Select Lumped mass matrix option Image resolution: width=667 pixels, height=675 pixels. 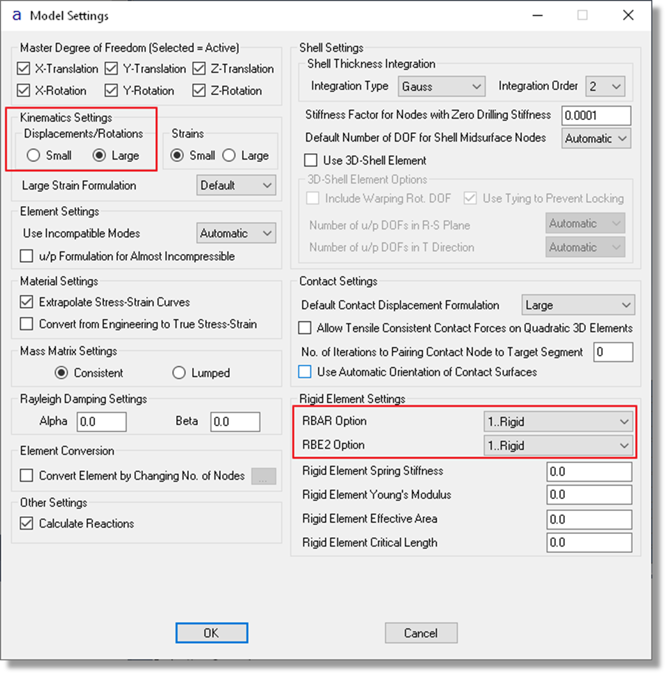click(179, 373)
